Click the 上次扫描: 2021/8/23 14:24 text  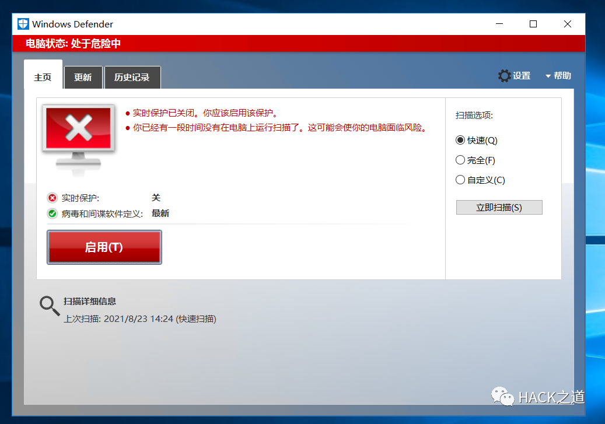pos(140,318)
